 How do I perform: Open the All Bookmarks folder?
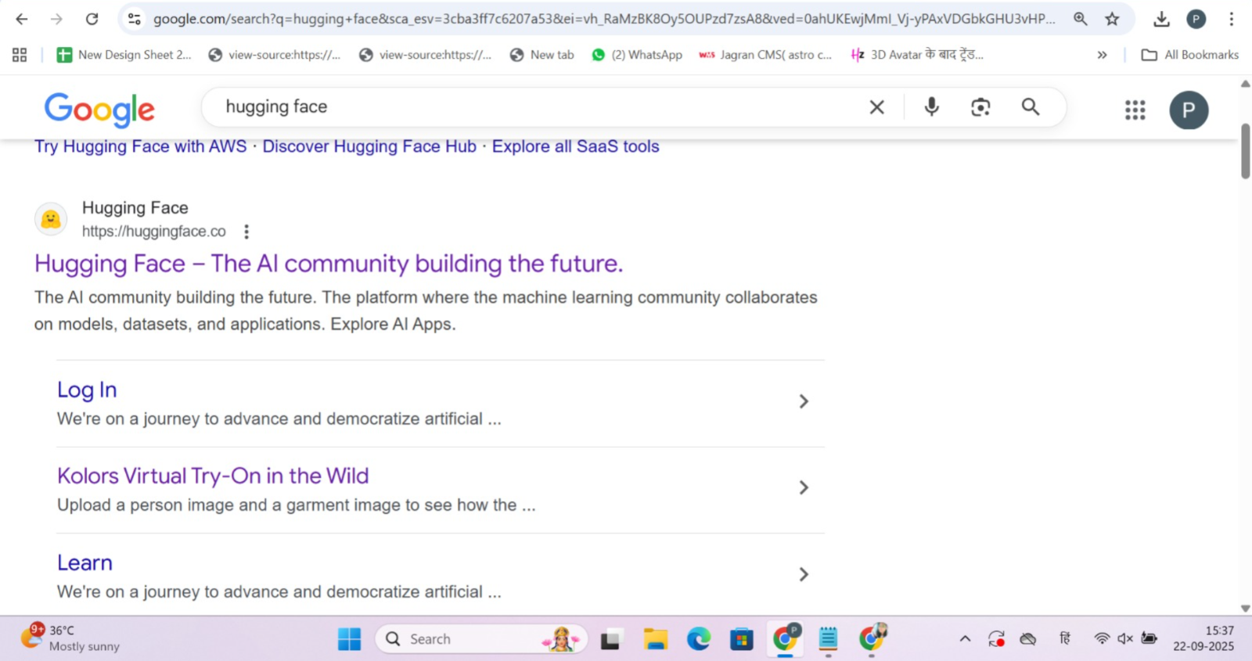pyautogui.click(x=1190, y=55)
